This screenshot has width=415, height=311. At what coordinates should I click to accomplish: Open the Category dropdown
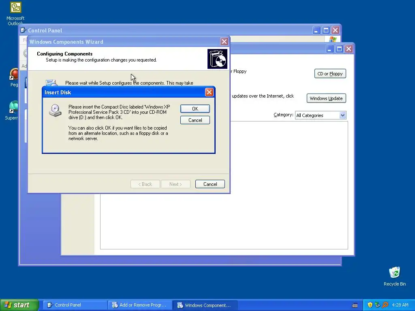pos(343,115)
